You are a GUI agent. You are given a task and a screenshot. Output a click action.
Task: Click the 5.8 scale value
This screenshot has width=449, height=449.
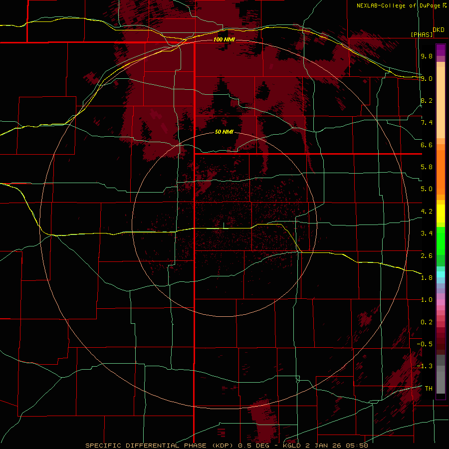click(427, 167)
